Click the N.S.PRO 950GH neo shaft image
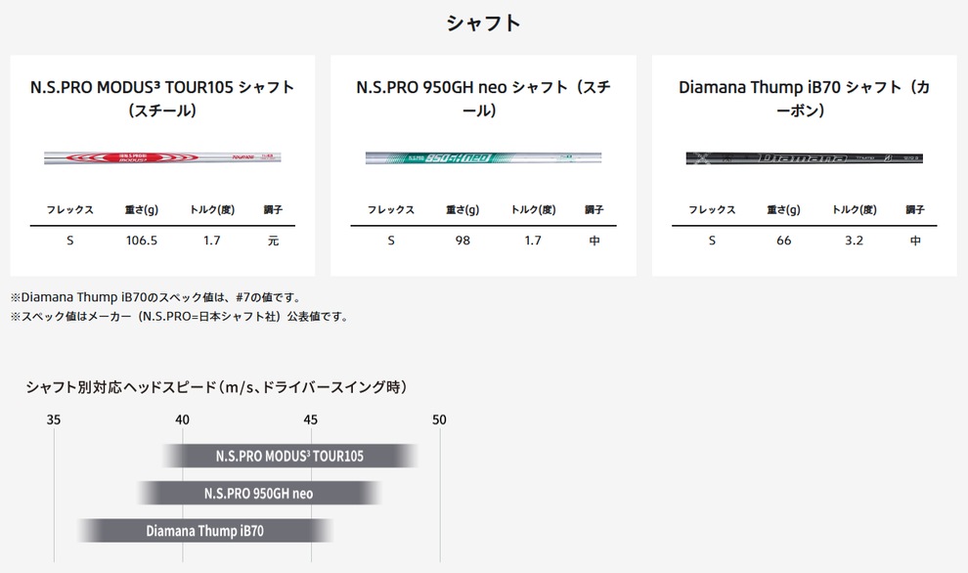The height and width of the screenshot is (573, 968). click(x=483, y=156)
